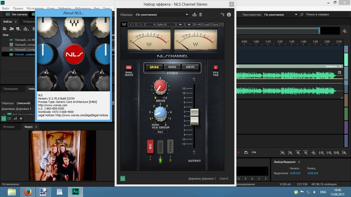Open Пространство 'По умолчанию' workspace dropdown
Screen dimensions: 351x197
tap(281, 15)
